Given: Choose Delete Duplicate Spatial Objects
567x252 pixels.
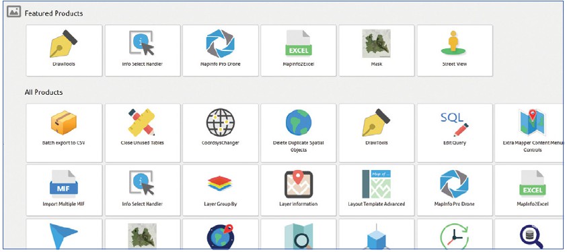Looking at the screenshot, I should (299, 133).
